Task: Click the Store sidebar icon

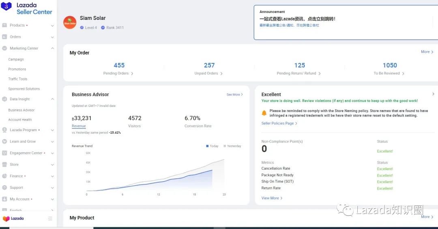Action: pyautogui.click(x=4, y=164)
